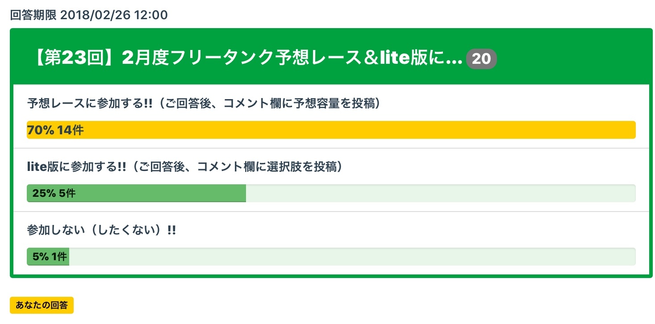Select the 予想レースに参加する!! option
This screenshot has height=324, width=655.
pos(90,104)
